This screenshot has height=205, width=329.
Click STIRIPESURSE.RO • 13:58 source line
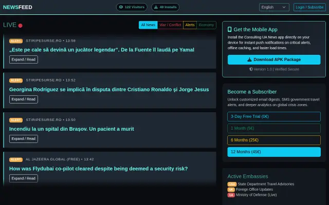click(50, 41)
